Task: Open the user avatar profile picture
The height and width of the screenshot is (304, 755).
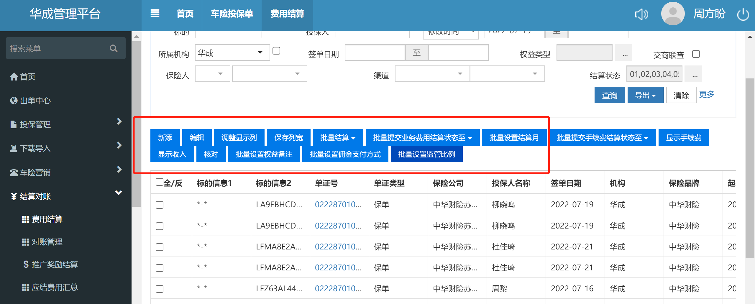Action: tap(673, 14)
